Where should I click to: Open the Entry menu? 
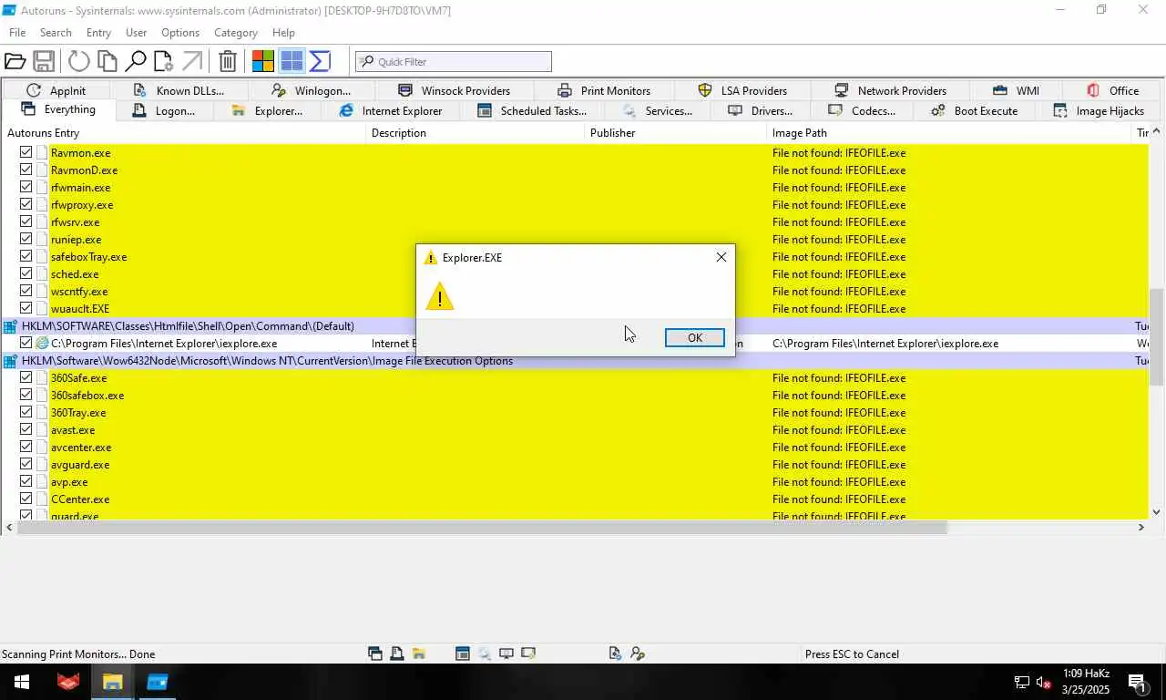98,32
